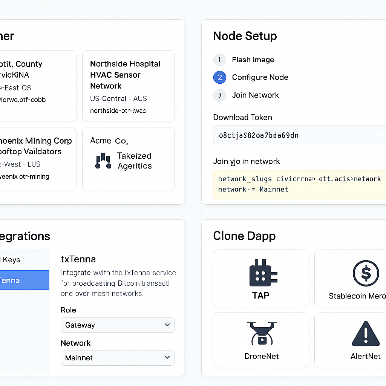This screenshot has width=386, height=386.
Task: Select step 3 circle Join Network
Action: [219, 95]
